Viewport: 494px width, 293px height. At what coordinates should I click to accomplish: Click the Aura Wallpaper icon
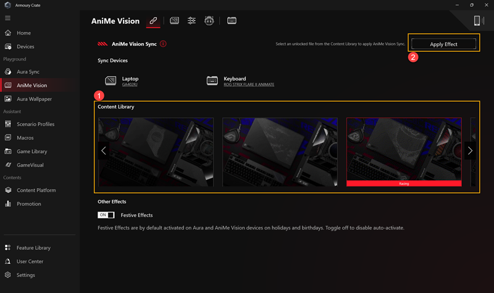8,99
